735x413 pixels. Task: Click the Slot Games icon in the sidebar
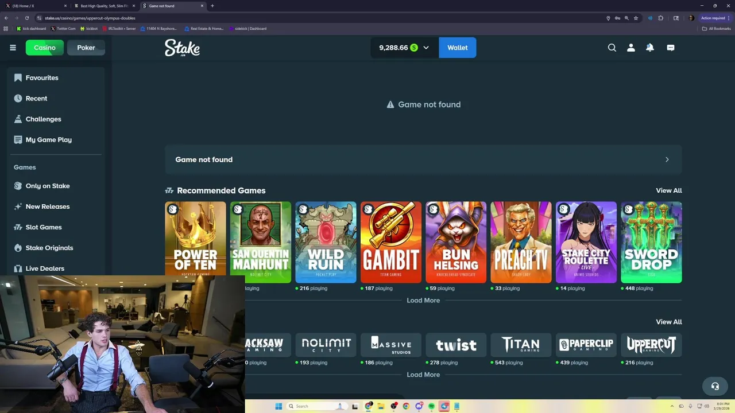pos(18,227)
